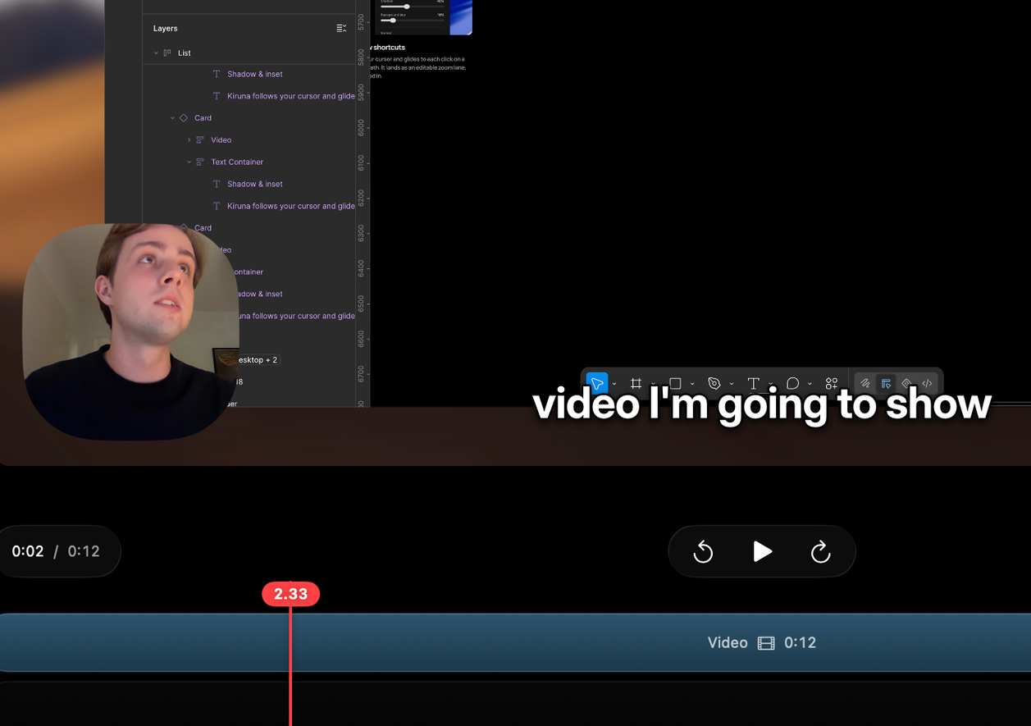Click the skip forward button
1031x726 pixels.
pos(821,552)
